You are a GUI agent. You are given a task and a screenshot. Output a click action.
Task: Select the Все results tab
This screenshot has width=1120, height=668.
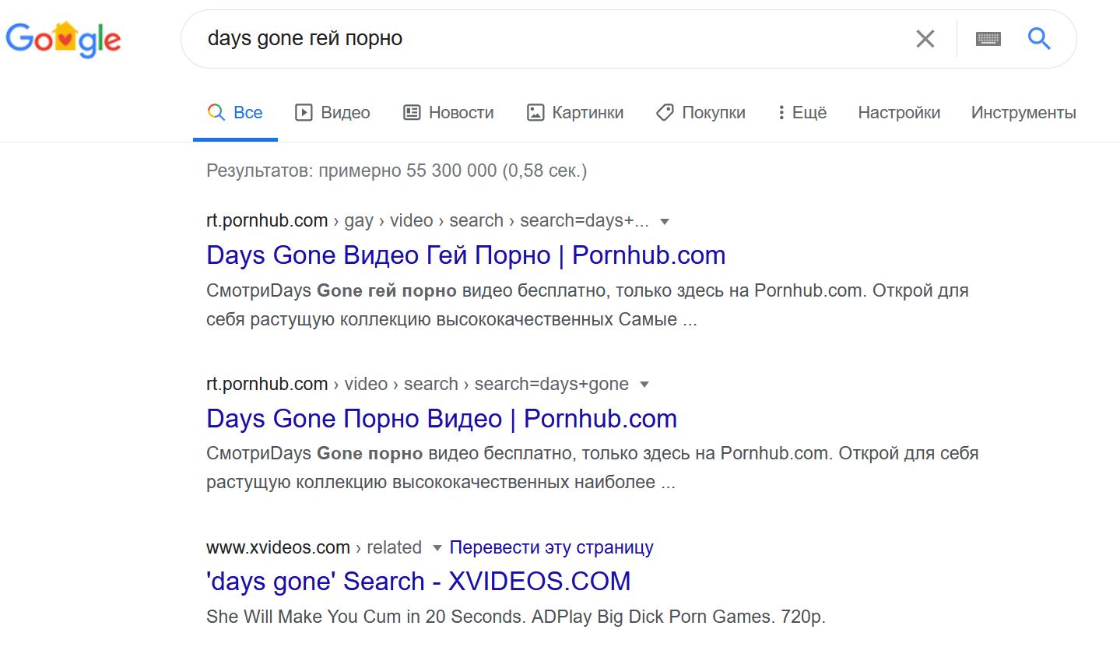(235, 113)
